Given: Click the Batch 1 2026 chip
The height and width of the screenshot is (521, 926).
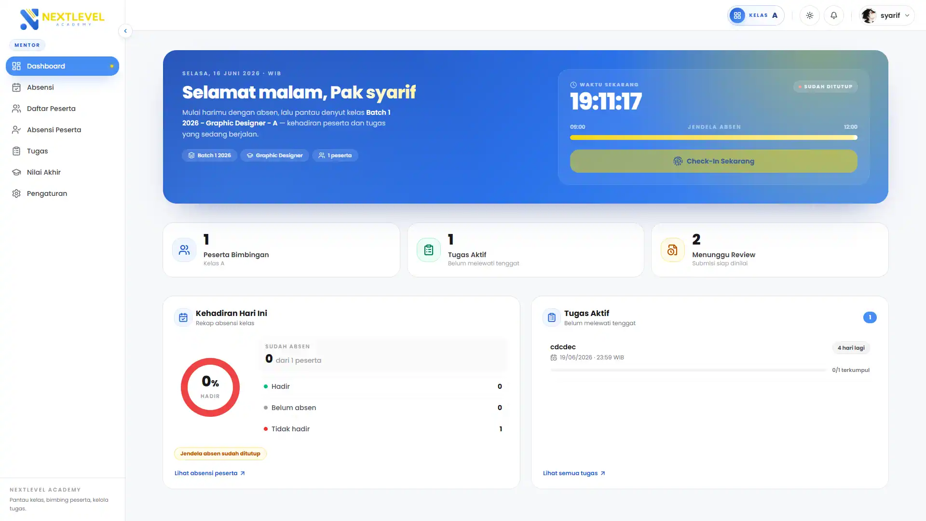Looking at the screenshot, I should [x=209, y=155].
